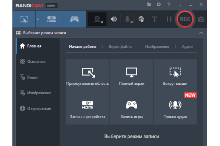Toggle text overlay T icon
Screen dimensions: 220x146
point(155,19)
